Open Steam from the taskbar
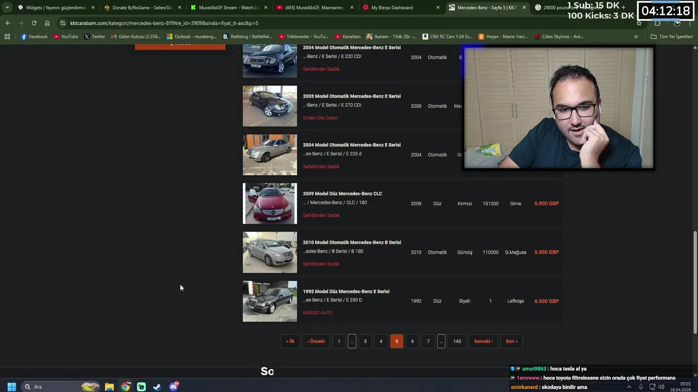 [157, 387]
